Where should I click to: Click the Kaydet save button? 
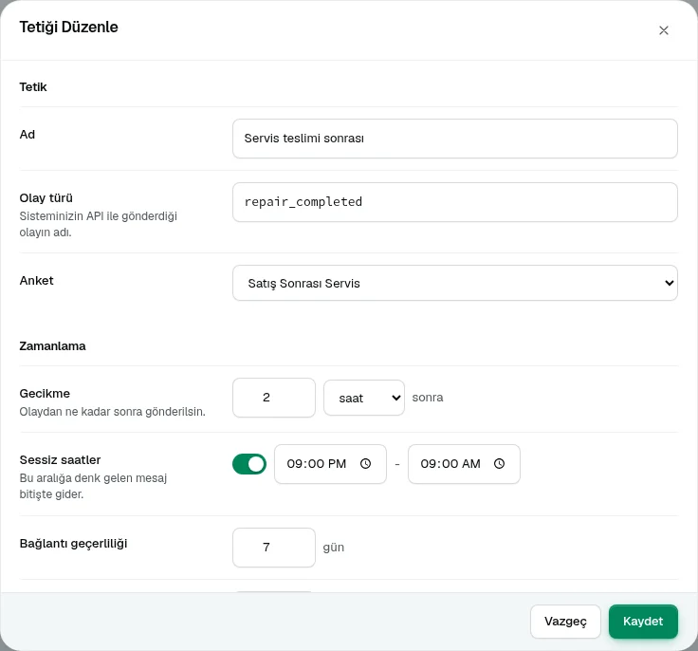pyautogui.click(x=643, y=622)
